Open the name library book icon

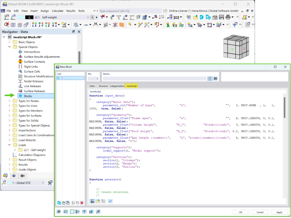point(215,79)
